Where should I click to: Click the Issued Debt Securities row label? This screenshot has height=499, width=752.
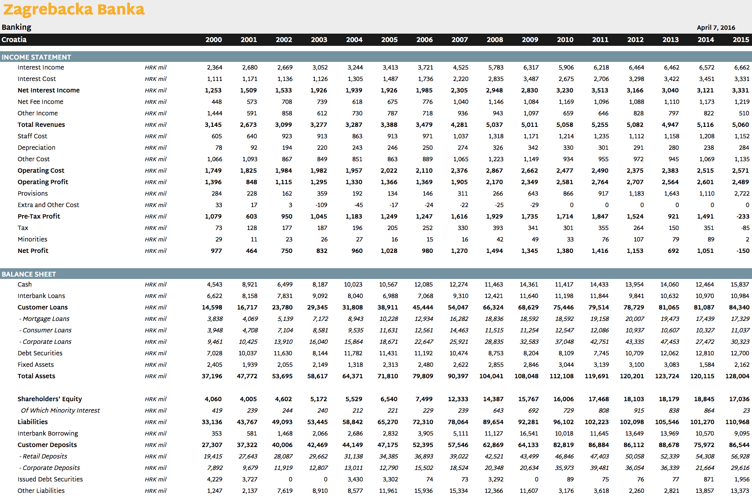50,480
